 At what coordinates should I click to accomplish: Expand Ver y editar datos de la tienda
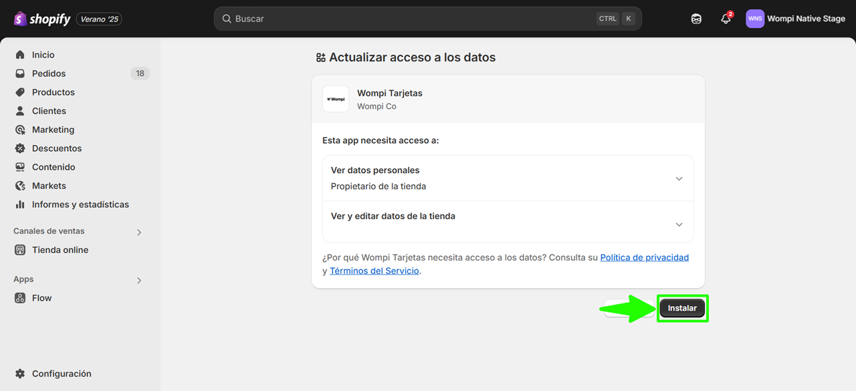pyautogui.click(x=679, y=225)
